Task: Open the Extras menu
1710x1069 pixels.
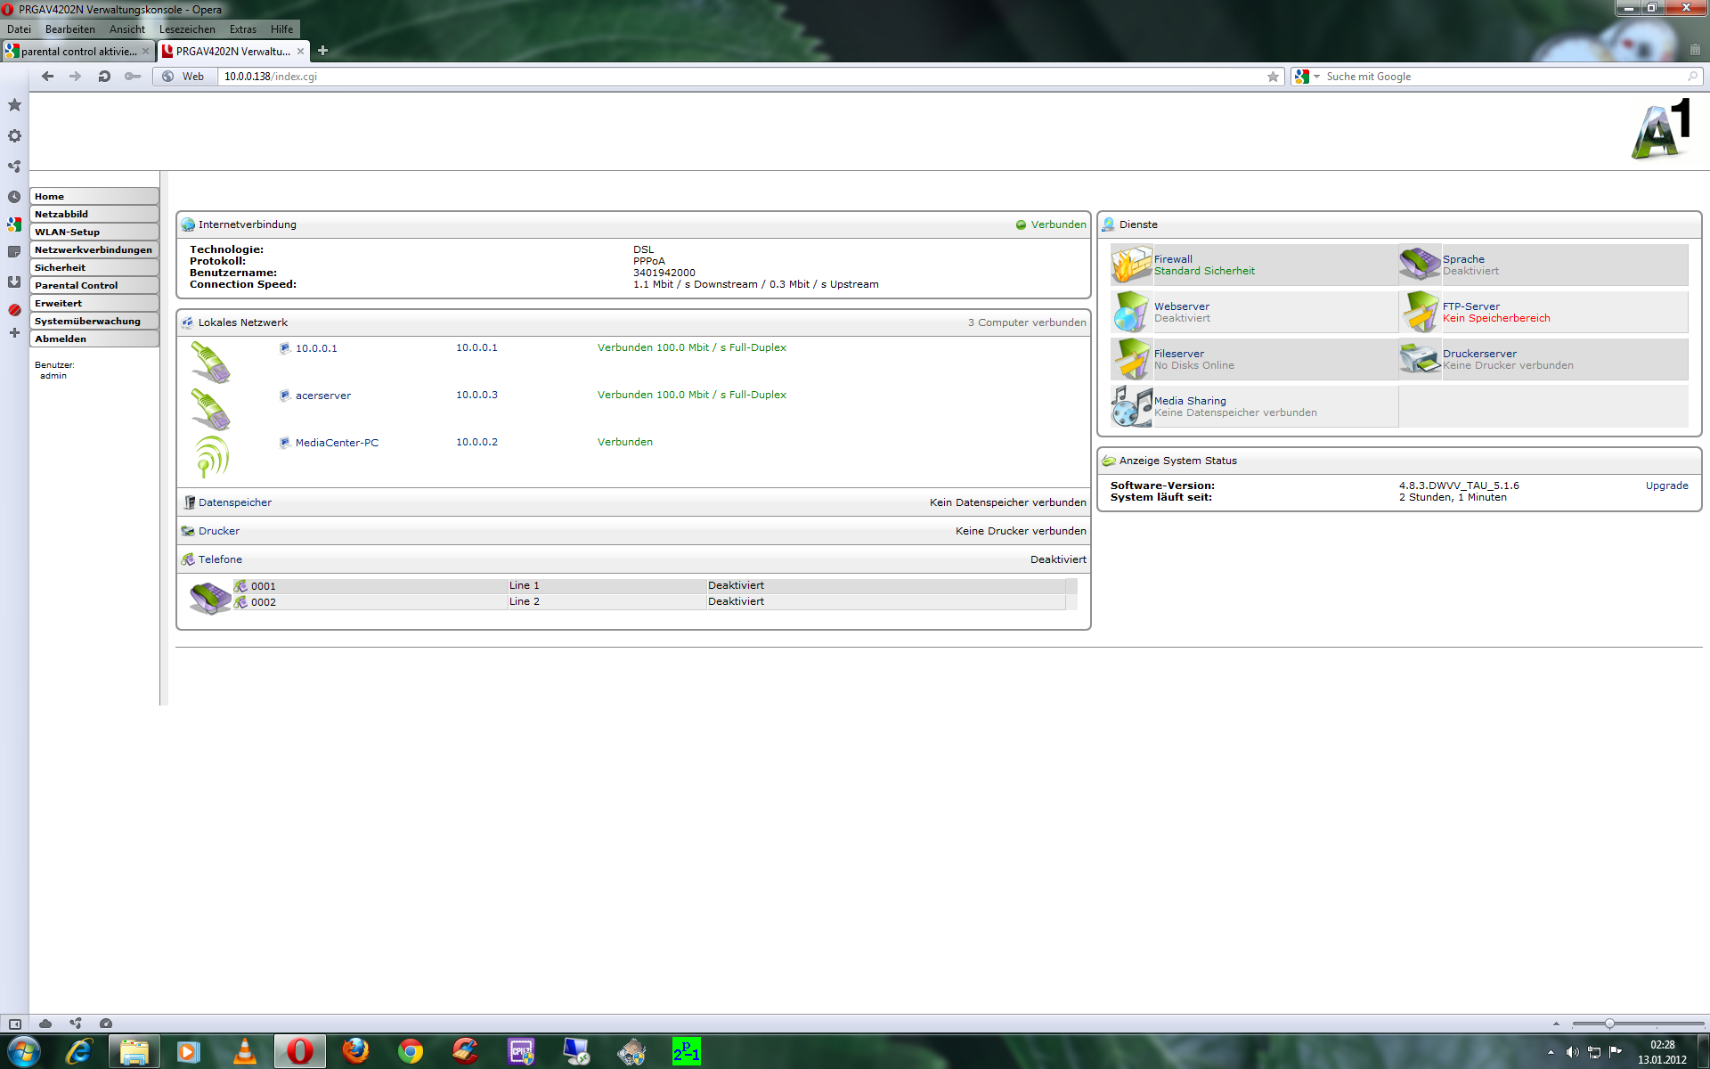Action: (x=242, y=29)
